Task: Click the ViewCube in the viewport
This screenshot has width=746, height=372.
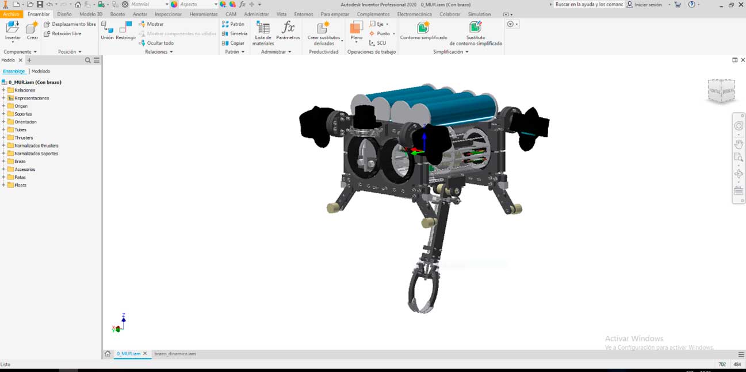Action: point(721,91)
